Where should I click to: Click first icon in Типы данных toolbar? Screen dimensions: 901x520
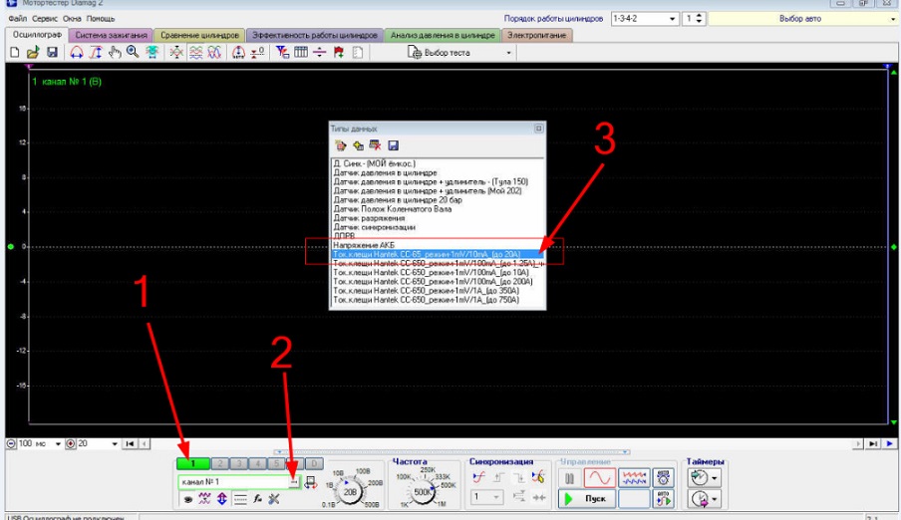341,145
